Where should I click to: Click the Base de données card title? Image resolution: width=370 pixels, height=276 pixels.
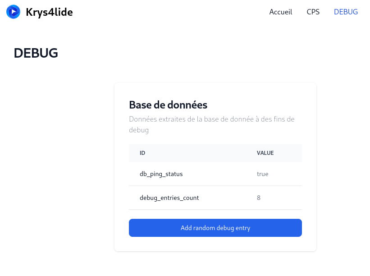tap(168, 105)
